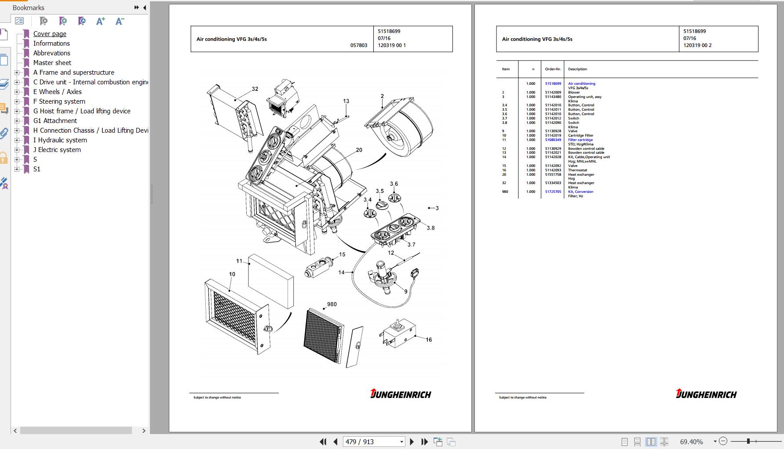The width and height of the screenshot is (784, 449).
Task: Select the G1 Attachment bookmark
Action: pyautogui.click(x=55, y=120)
